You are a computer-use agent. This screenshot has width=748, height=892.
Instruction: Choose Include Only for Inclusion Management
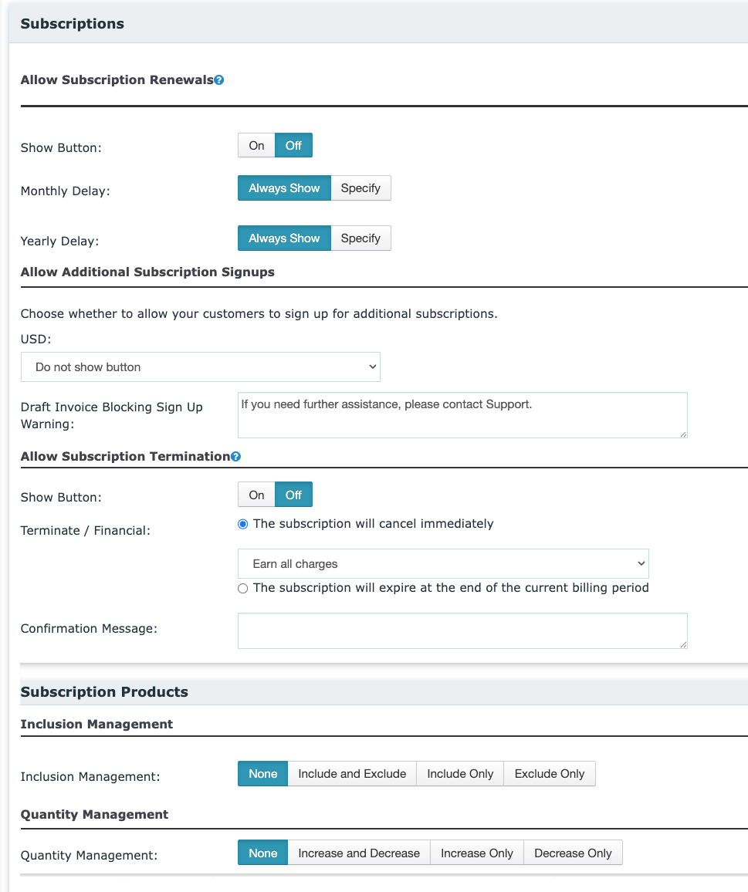point(460,774)
